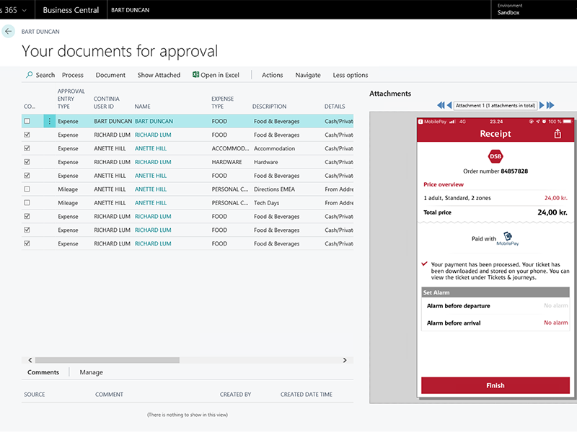Check Directions EMEA mileage row checkbox

pyautogui.click(x=27, y=189)
